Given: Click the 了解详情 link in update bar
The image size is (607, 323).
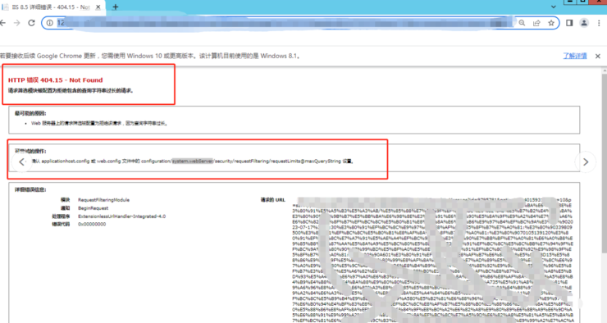Looking at the screenshot, I should coord(575,56).
